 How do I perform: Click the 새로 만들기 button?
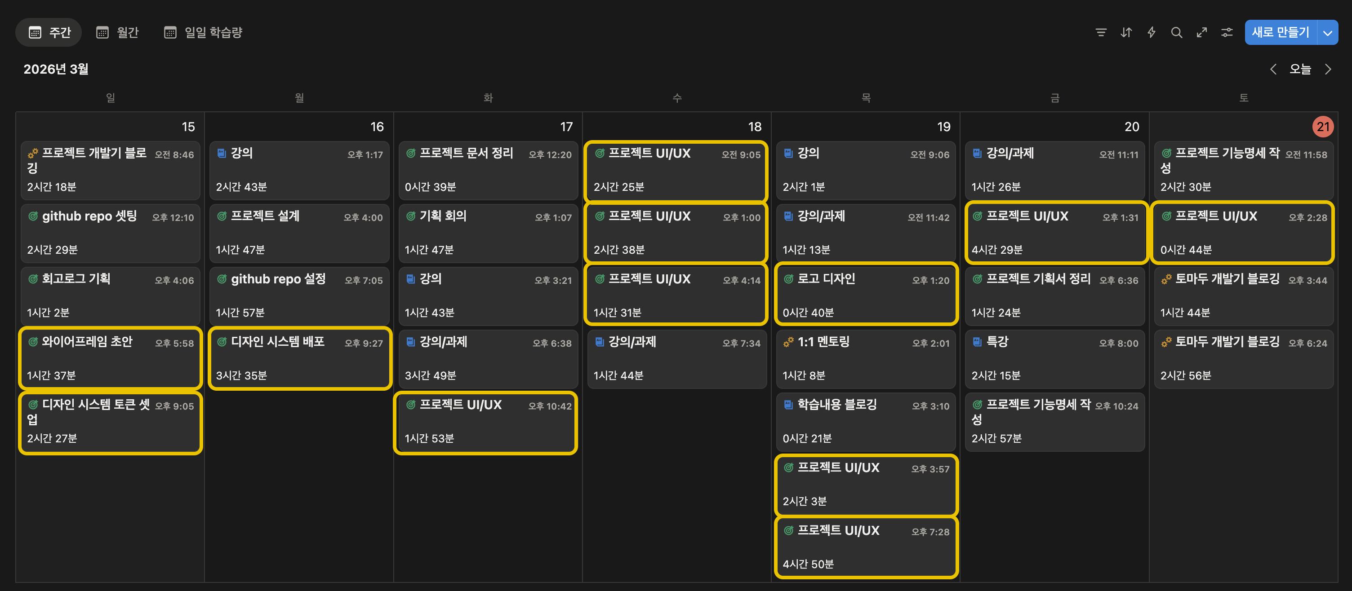point(1280,32)
